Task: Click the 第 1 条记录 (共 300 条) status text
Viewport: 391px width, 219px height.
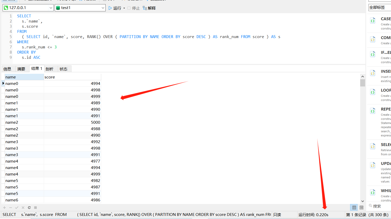Action: 367,215
